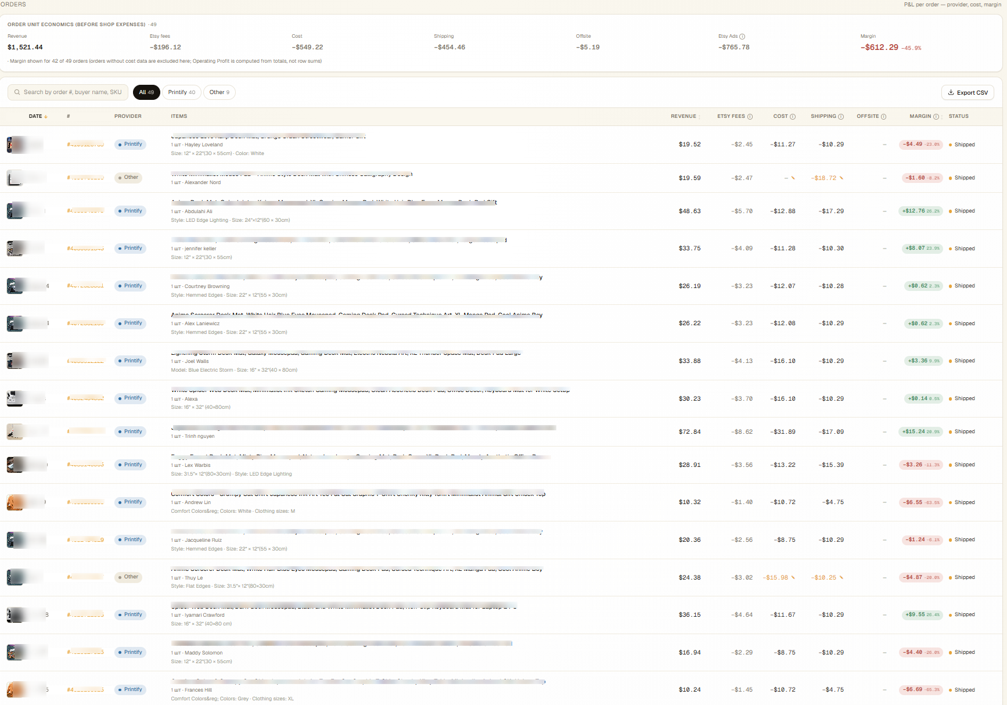Select the Other 9 filter tab
Viewport: 1007px width, 705px height.
(220, 92)
